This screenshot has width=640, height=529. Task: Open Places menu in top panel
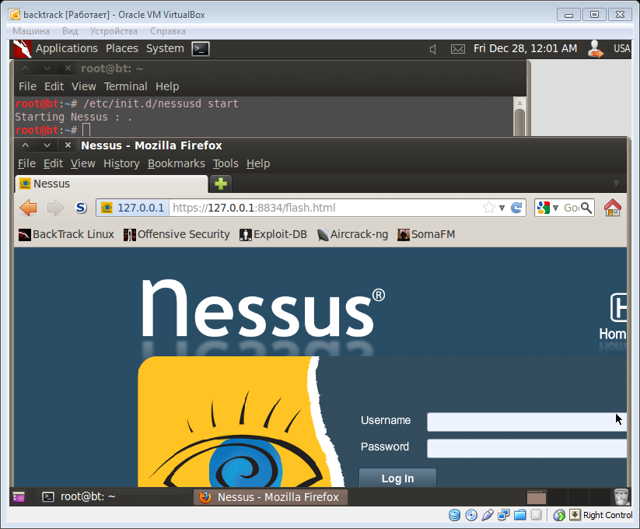122,48
